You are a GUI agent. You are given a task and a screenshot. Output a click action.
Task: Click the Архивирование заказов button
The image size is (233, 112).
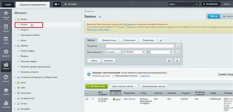pos(154,86)
